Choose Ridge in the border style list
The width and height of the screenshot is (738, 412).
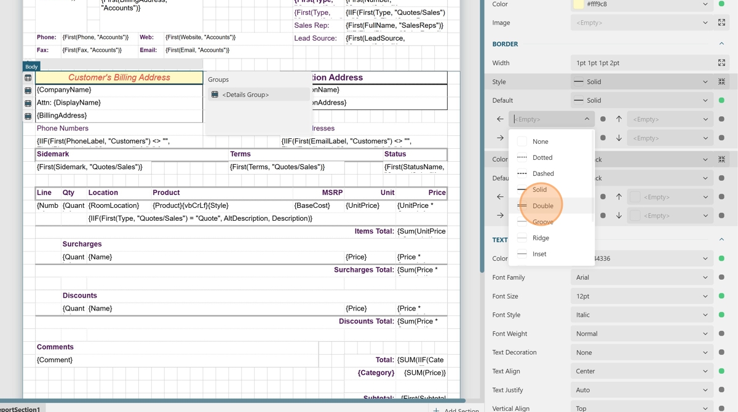click(550, 238)
